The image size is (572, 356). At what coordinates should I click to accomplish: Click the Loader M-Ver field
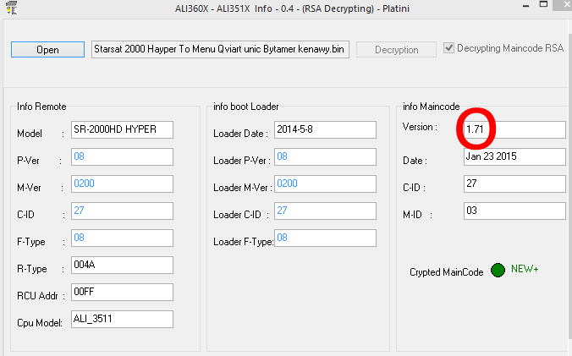pos(324,183)
